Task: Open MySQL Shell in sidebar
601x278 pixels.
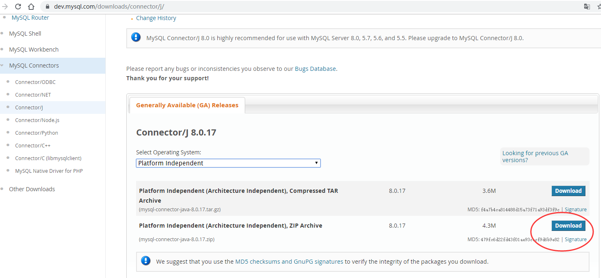Action: (x=25, y=34)
